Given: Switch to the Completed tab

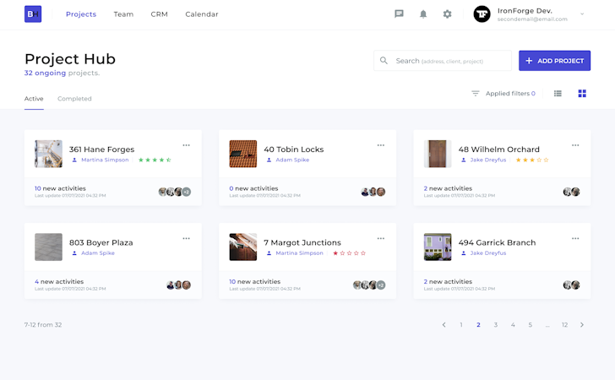Looking at the screenshot, I should (x=74, y=99).
